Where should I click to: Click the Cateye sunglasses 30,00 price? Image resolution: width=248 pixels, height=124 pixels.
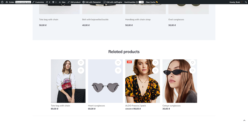click(x=166, y=109)
